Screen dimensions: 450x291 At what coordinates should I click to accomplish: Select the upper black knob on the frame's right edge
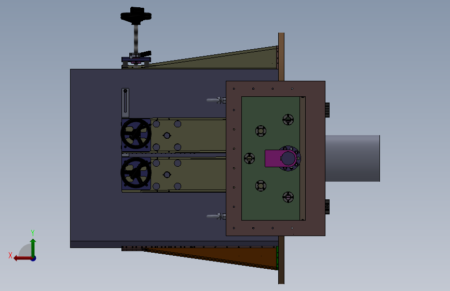point(327,110)
